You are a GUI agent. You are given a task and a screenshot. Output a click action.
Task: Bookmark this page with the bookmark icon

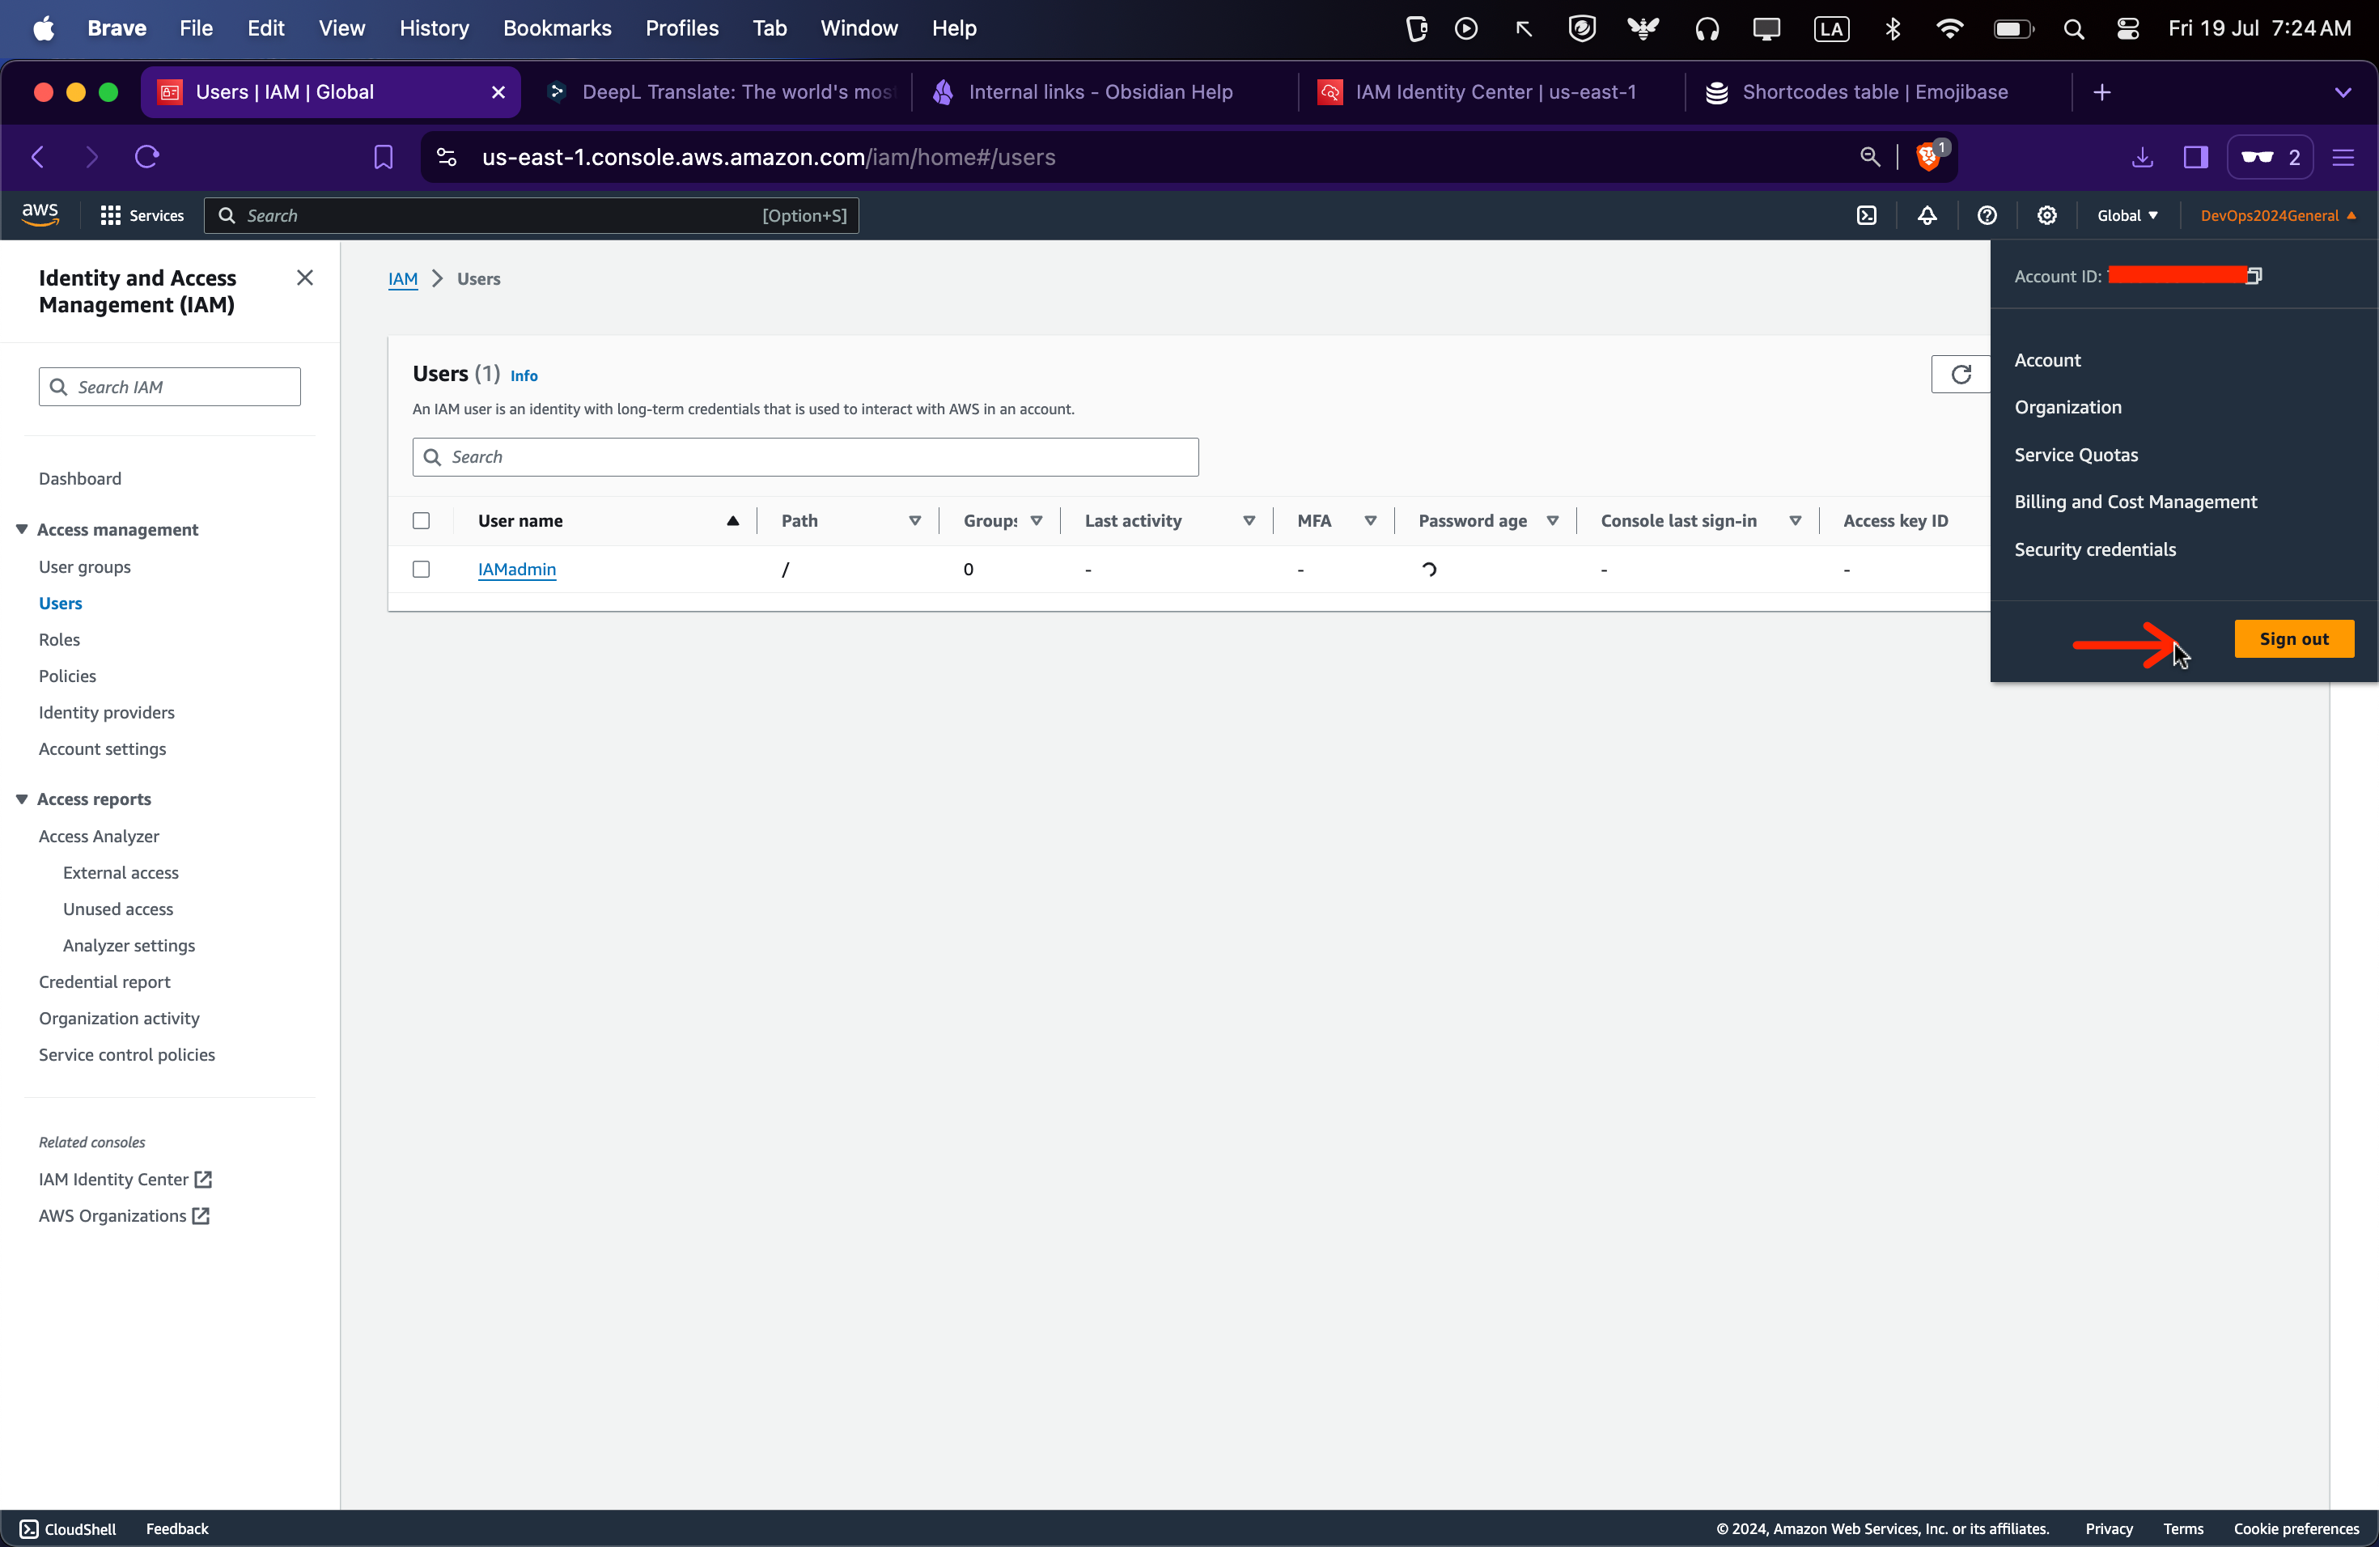pos(383,157)
